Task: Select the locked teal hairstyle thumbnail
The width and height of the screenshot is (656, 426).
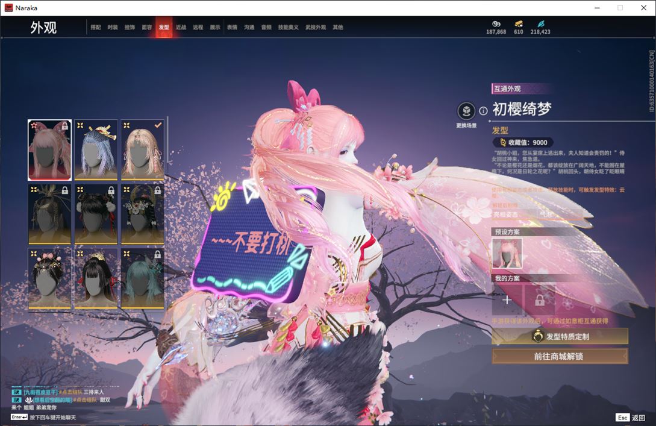Action: tap(142, 278)
